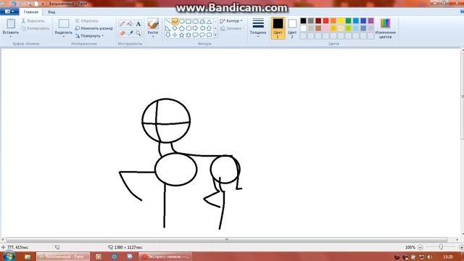Expand the shapes gallery with bottom arrow

click(x=215, y=35)
